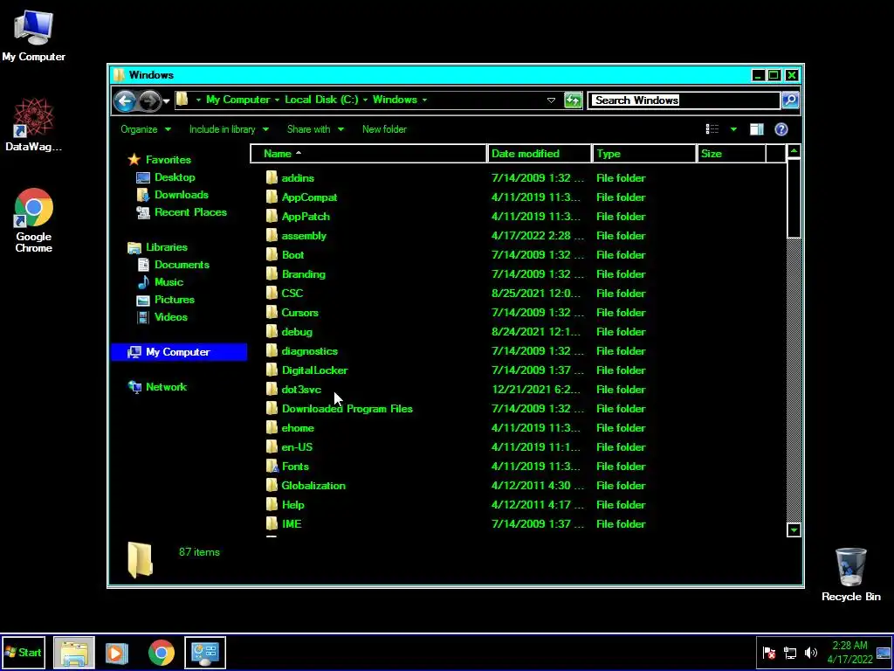894x671 pixels.
Task: Open Help with the question mark icon
Action: (x=781, y=129)
